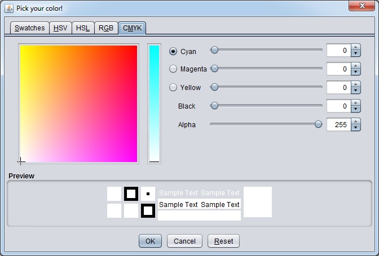Open the HSV tab
The width and height of the screenshot is (379, 256).
coord(60,28)
